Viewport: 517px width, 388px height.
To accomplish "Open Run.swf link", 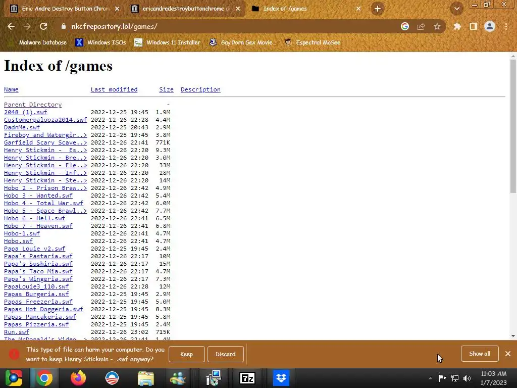I will (17, 332).
